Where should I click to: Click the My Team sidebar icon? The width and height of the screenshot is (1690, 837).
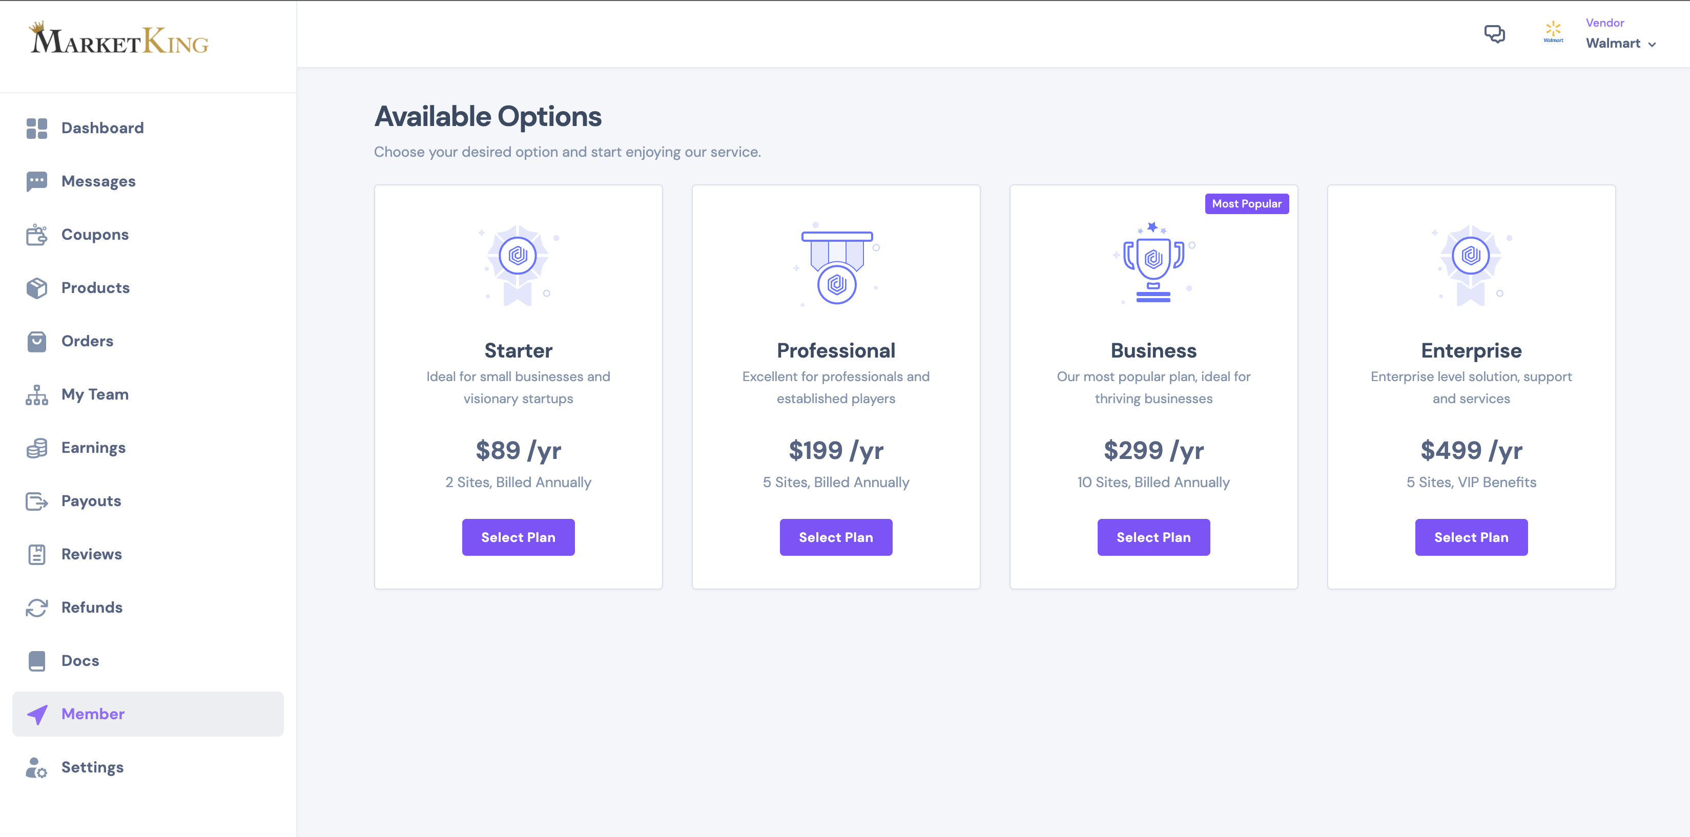pos(38,393)
